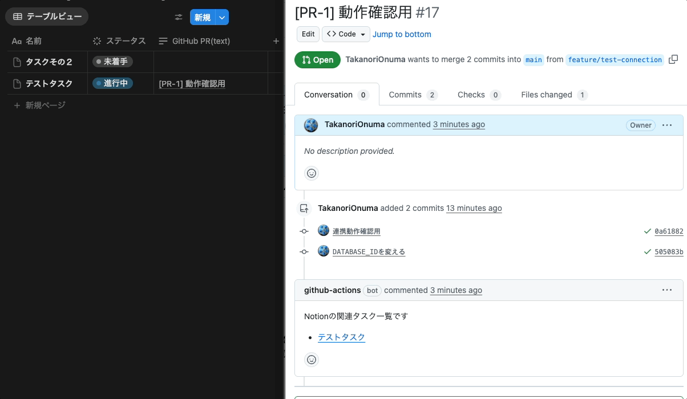Image resolution: width=687 pixels, height=399 pixels.
Task: Click the bot label badge
Action: (373, 290)
